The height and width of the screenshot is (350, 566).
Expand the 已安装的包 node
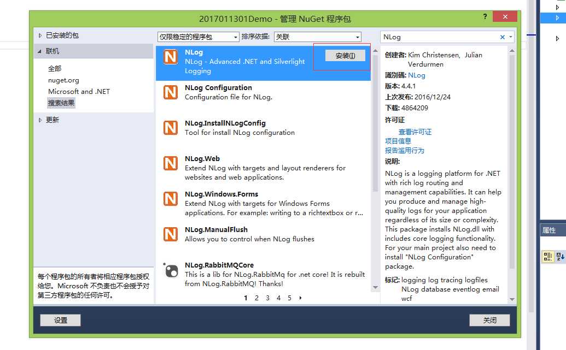tap(40, 35)
